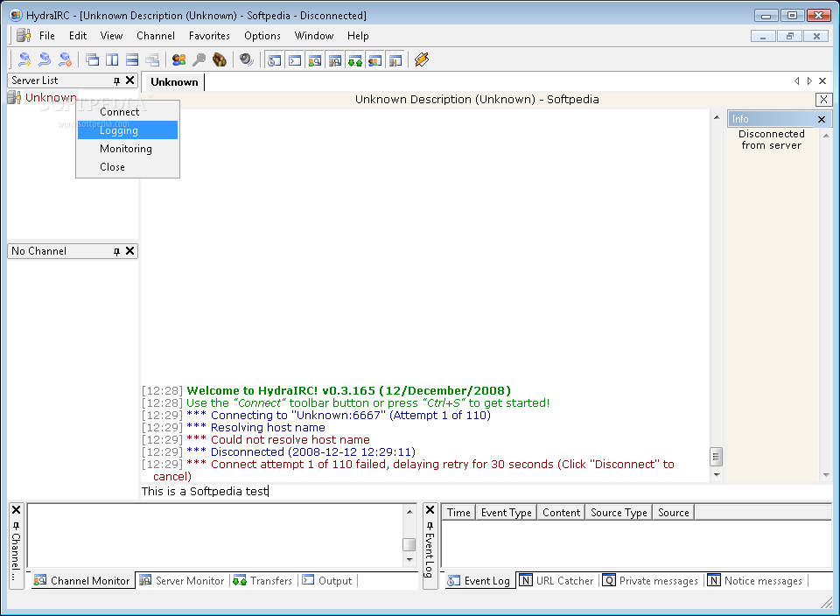The height and width of the screenshot is (616, 840).
Task: Open the Channel menu
Action: (156, 36)
